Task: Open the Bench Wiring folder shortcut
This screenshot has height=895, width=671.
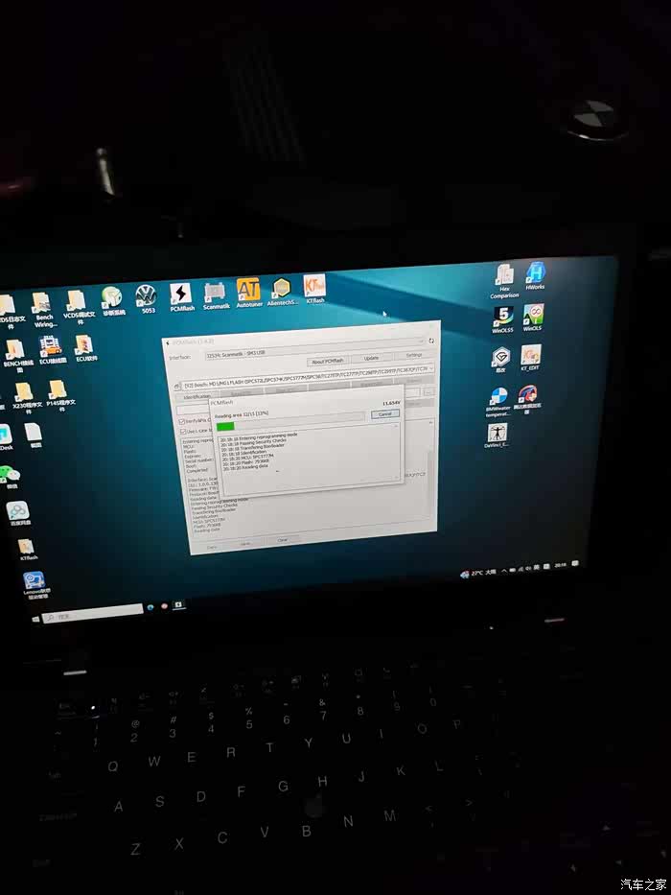Action: click(x=44, y=310)
